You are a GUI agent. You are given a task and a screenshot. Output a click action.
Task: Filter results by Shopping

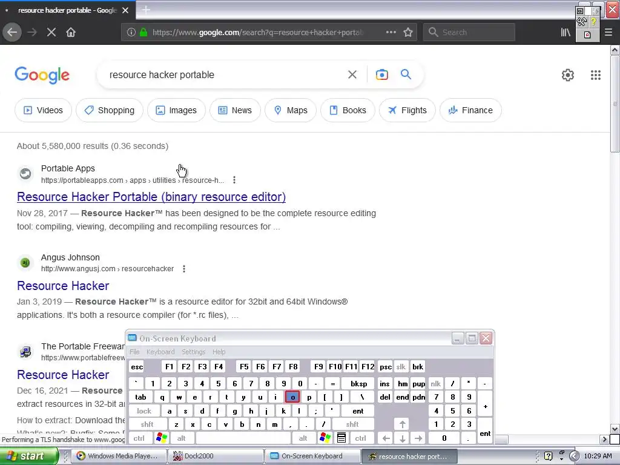point(110,110)
